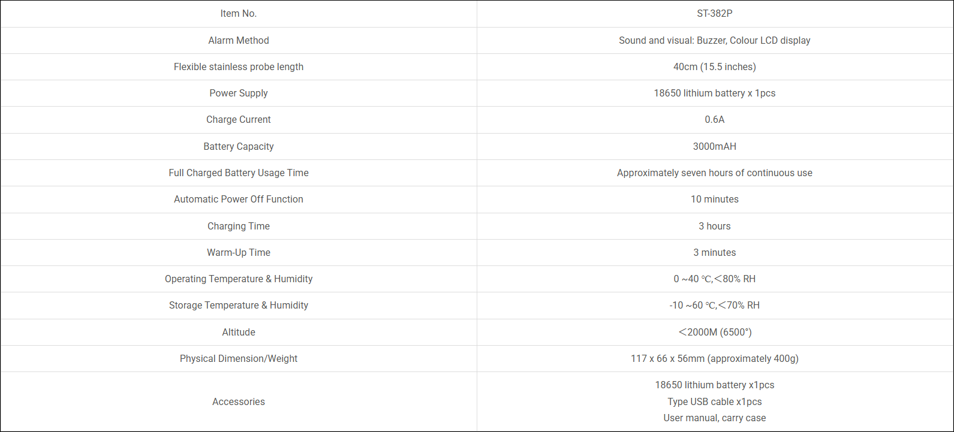Select 'Flexible stainless probe length' label
Viewport: 954px width, 432px height.
click(x=239, y=67)
